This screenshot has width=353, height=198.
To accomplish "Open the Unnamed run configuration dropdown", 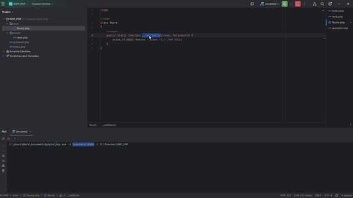I will click(270, 4).
